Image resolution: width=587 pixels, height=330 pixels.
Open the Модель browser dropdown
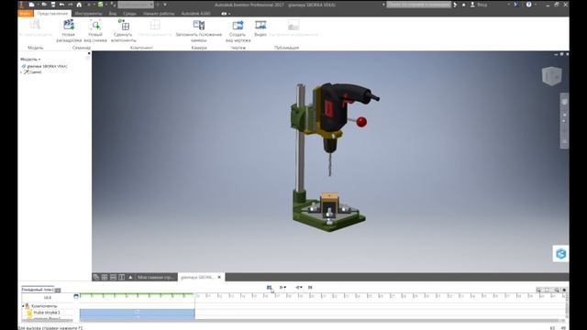click(x=30, y=59)
